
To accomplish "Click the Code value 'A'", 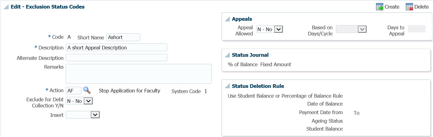I will point(69,37).
